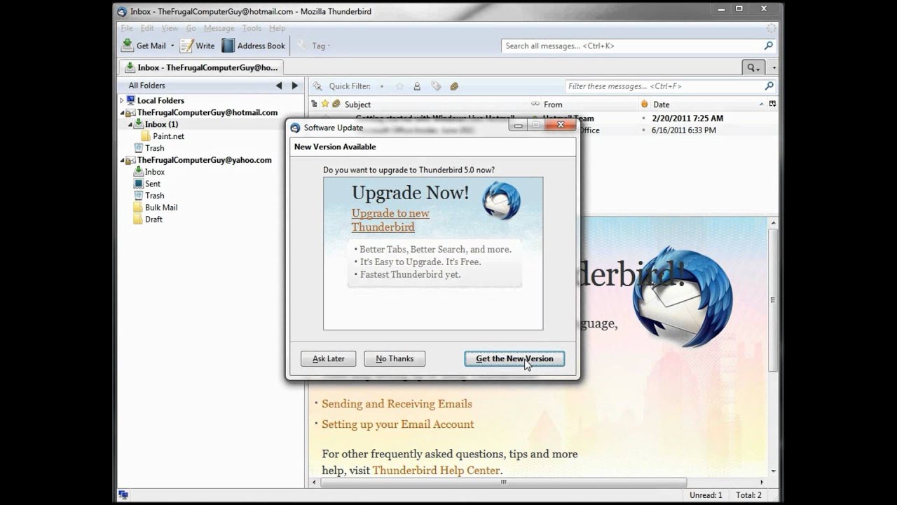897x505 pixels.
Task: Open the Tools menu
Action: tap(252, 28)
